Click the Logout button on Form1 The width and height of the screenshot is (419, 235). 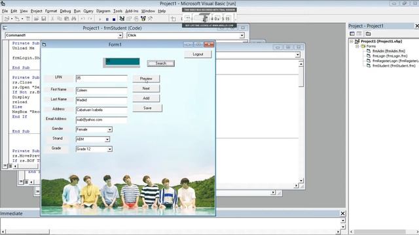(x=198, y=54)
